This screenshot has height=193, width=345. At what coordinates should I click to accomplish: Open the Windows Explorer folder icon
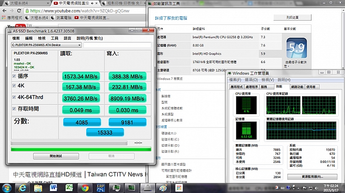click(x=38, y=188)
